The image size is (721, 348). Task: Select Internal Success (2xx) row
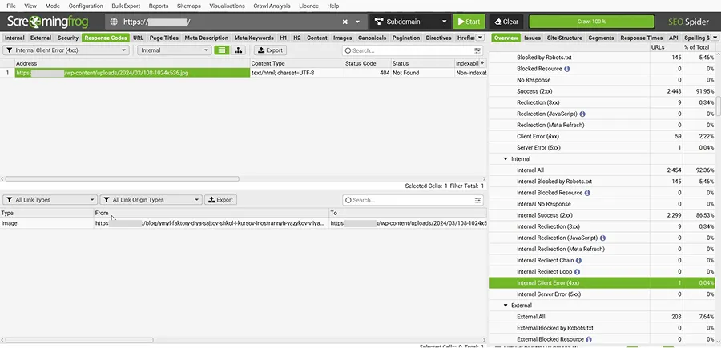point(602,215)
